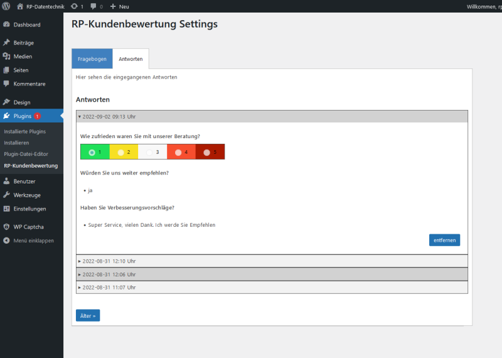This screenshot has height=358, width=502.
Task: Open the Plugin-Datei-Editor submenu link
Action: point(26,154)
